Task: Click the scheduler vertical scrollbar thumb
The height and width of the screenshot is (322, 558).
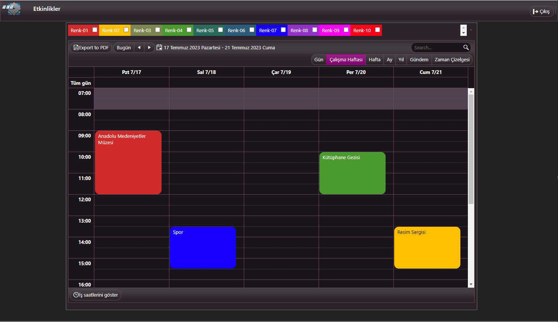Action: [471, 149]
